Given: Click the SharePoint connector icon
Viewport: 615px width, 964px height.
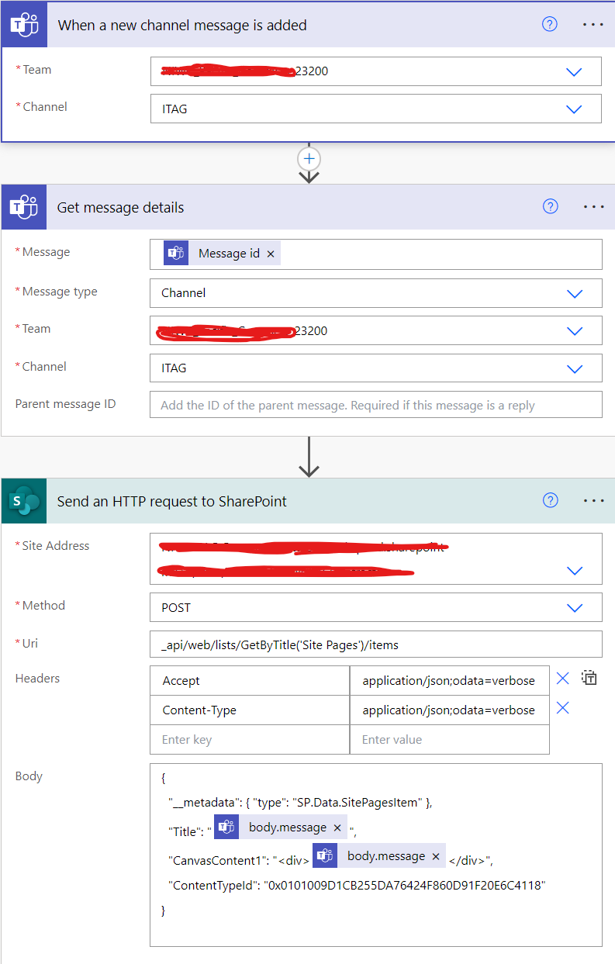Looking at the screenshot, I should pyautogui.click(x=23, y=500).
